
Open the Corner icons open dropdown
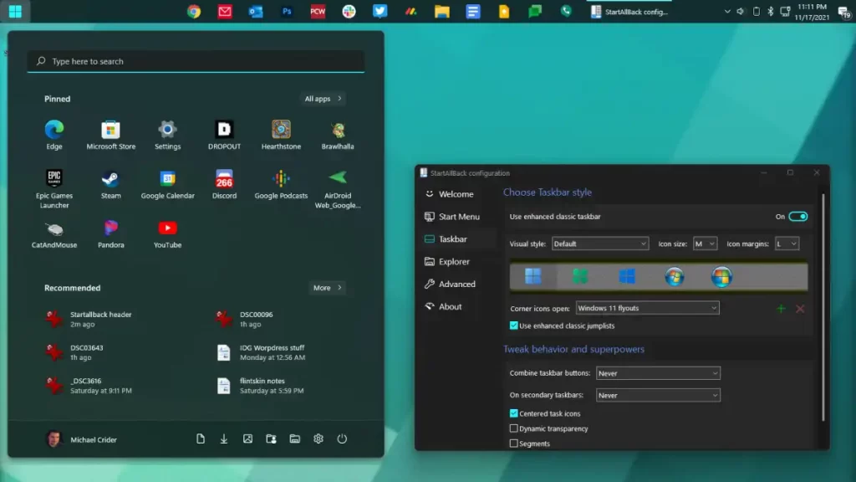coord(646,308)
